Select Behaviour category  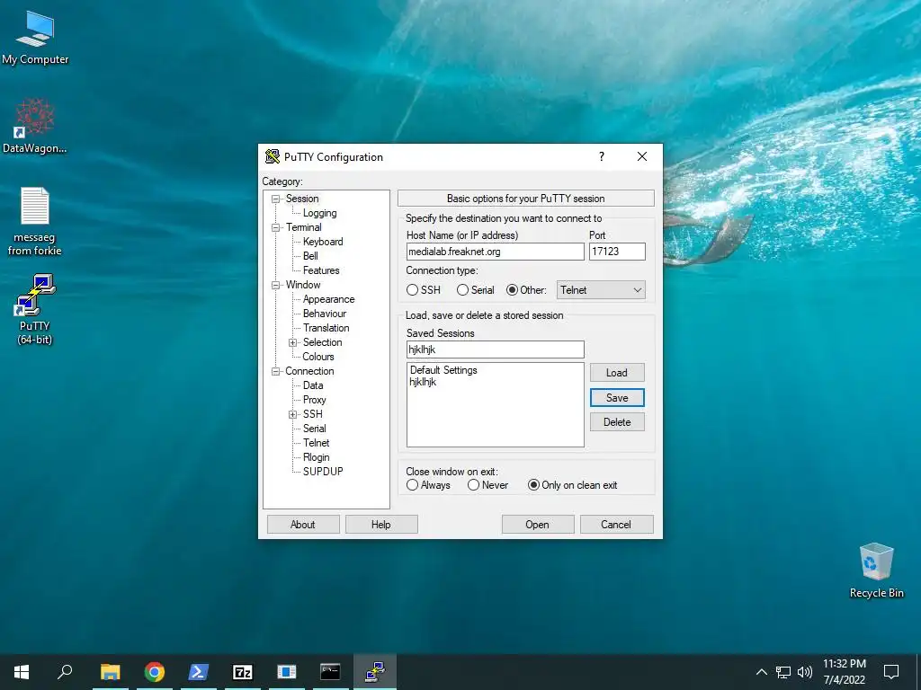point(325,314)
